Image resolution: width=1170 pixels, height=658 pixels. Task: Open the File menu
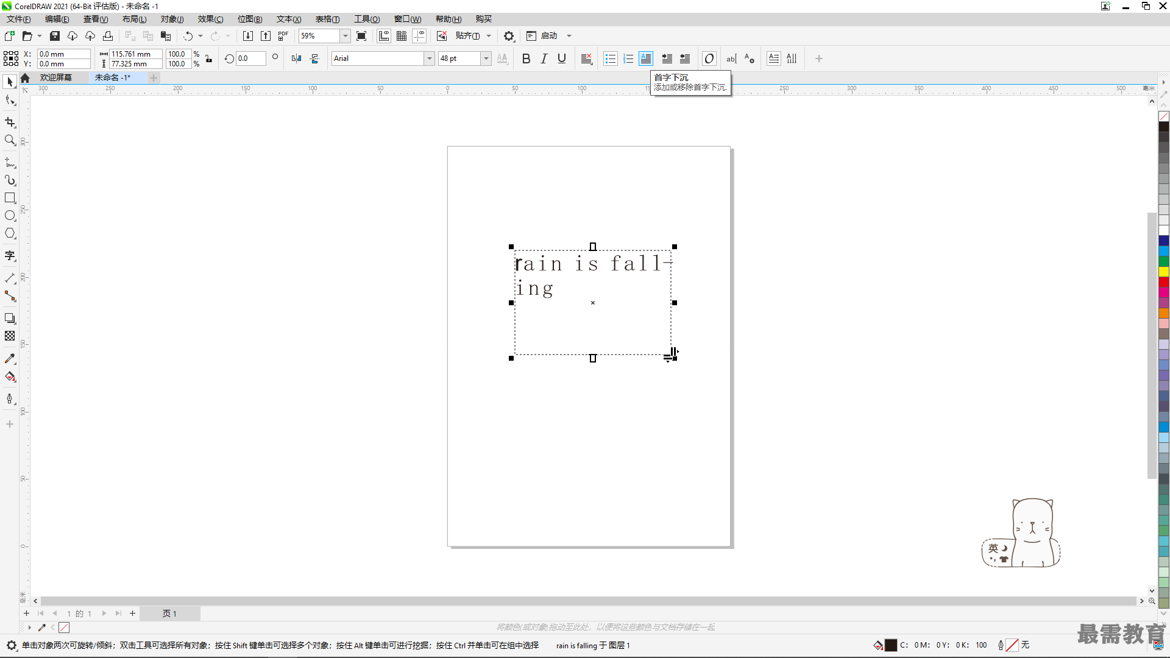click(x=19, y=19)
